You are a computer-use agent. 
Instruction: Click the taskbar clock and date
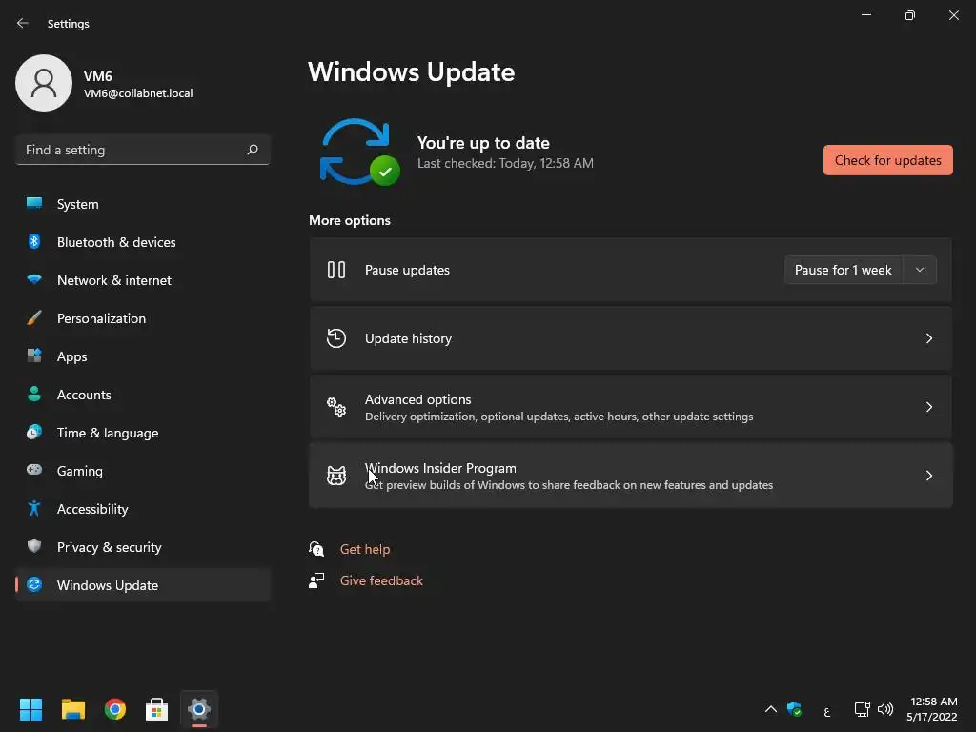[x=931, y=709]
